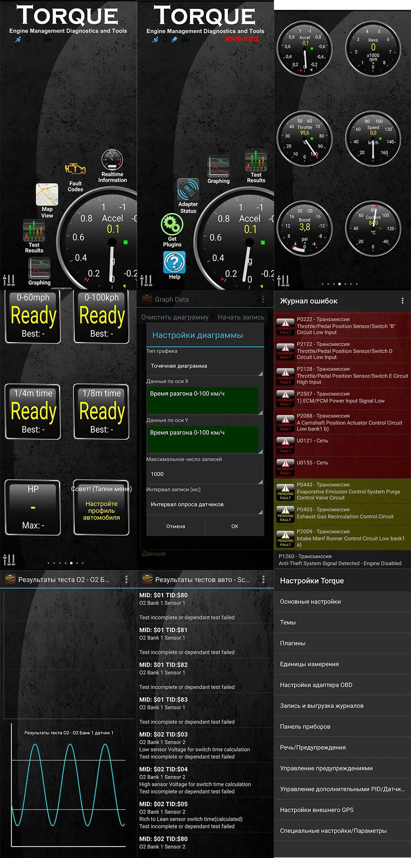This screenshot has height=858, width=411.
Task: Open Настройки адаптера OBD
Action: pos(342,685)
